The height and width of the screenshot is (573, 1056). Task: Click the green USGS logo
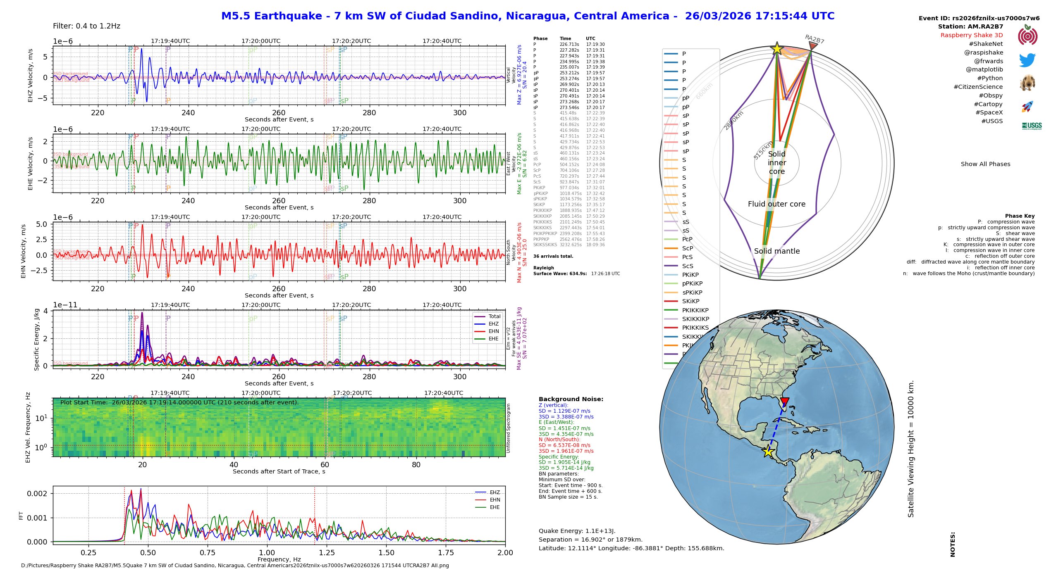[1032, 126]
